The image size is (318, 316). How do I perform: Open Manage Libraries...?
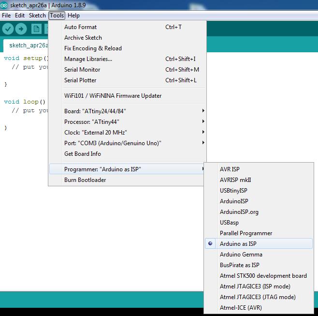pyautogui.click(x=128, y=59)
